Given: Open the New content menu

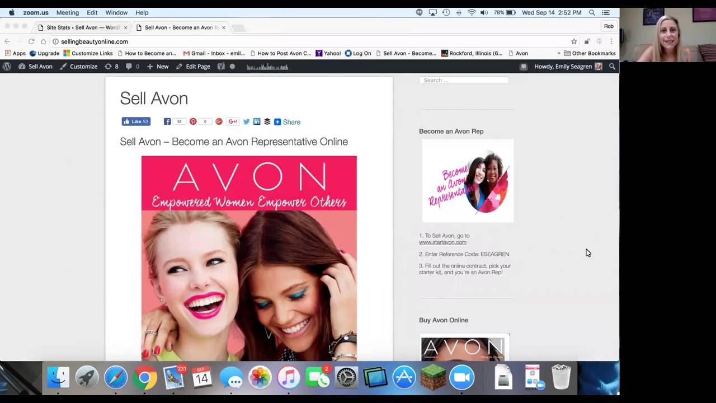Looking at the screenshot, I should [158, 67].
